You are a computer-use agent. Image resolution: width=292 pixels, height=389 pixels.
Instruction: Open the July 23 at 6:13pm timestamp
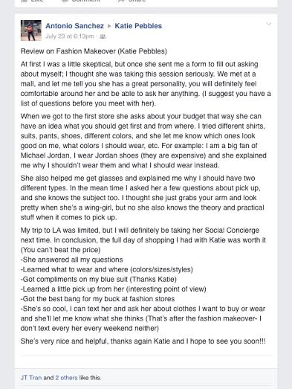(70, 36)
